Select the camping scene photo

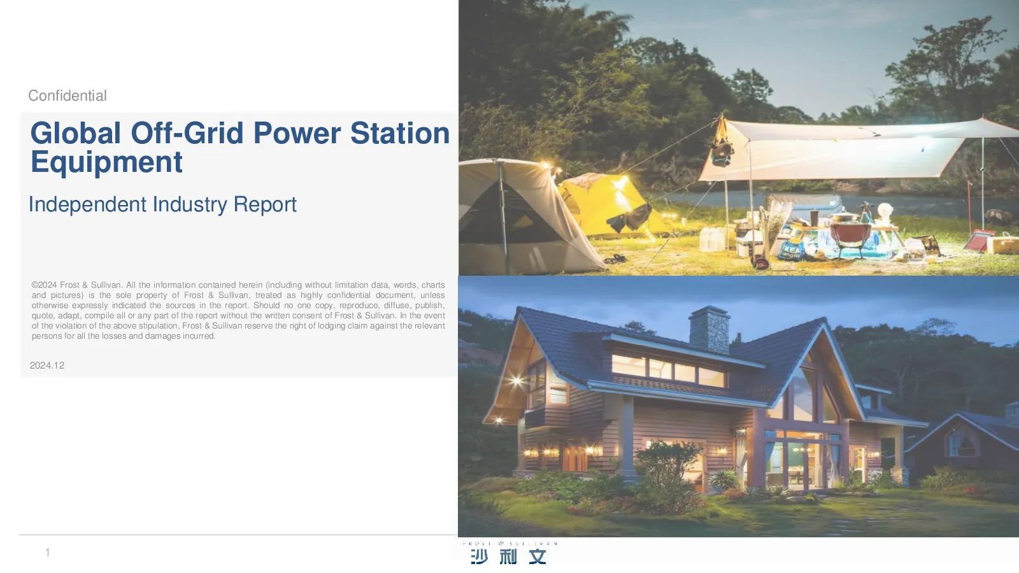738,138
